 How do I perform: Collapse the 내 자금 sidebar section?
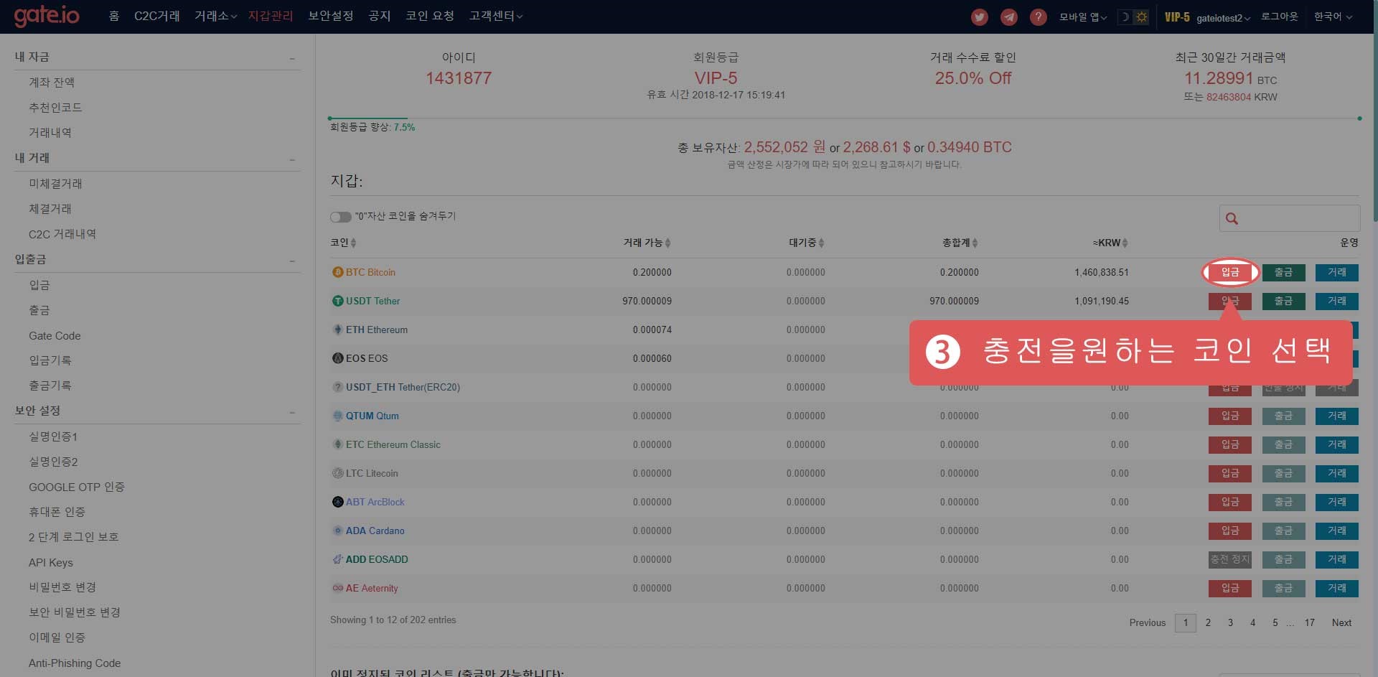pos(292,58)
